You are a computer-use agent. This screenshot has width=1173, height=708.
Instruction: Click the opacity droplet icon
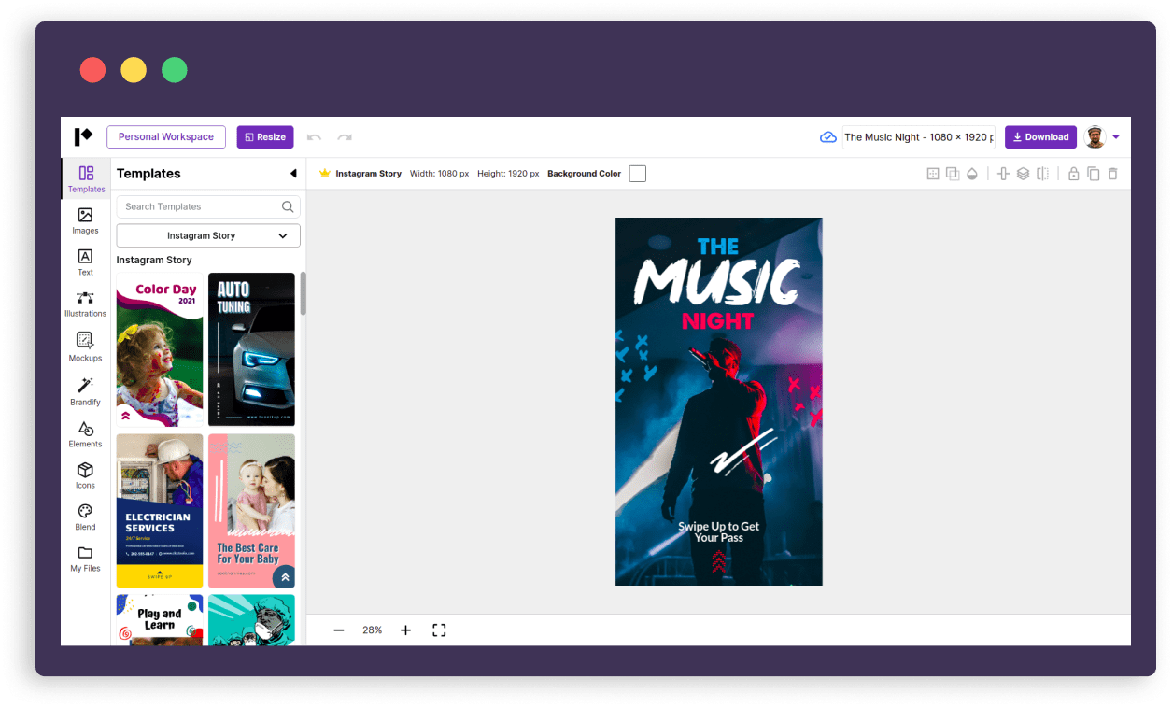coord(972,174)
